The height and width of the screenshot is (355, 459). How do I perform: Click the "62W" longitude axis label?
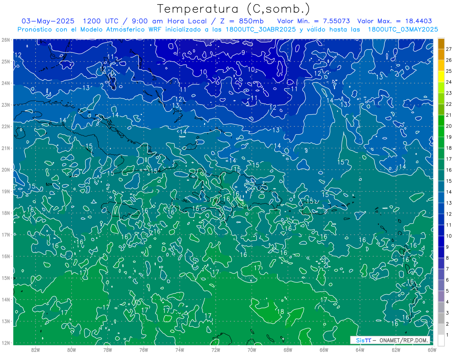(x=396, y=350)
